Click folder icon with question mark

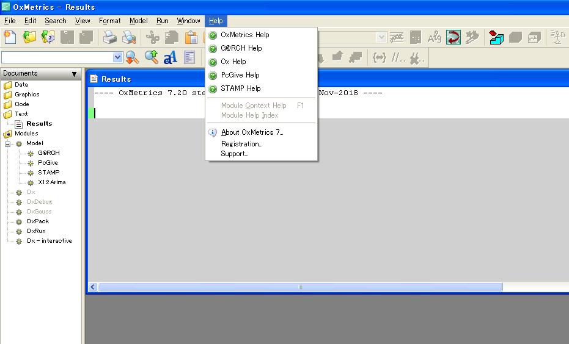click(x=48, y=37)
